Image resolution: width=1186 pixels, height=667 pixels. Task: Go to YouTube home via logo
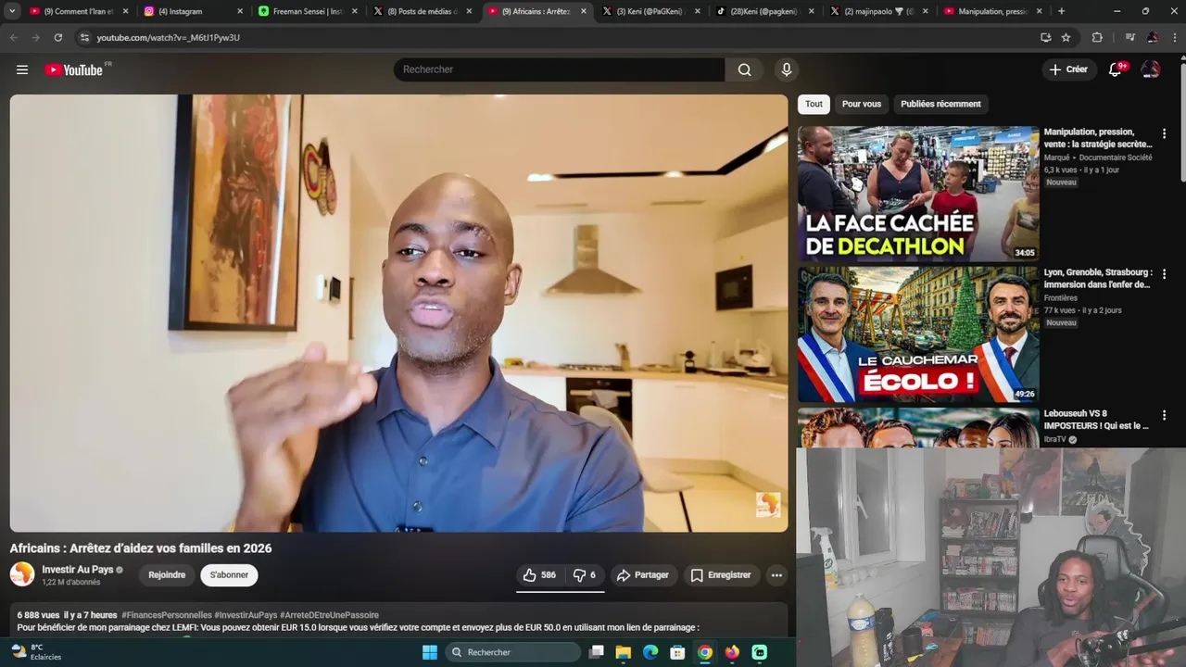click(x=74, y=69)
